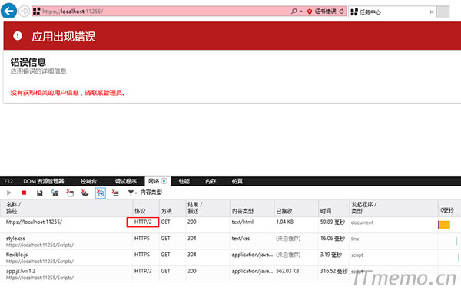Viewport: 461px width, 290px height.
Task: Click the 证书错误 certificate error indicator
Action: pos(322,12)
